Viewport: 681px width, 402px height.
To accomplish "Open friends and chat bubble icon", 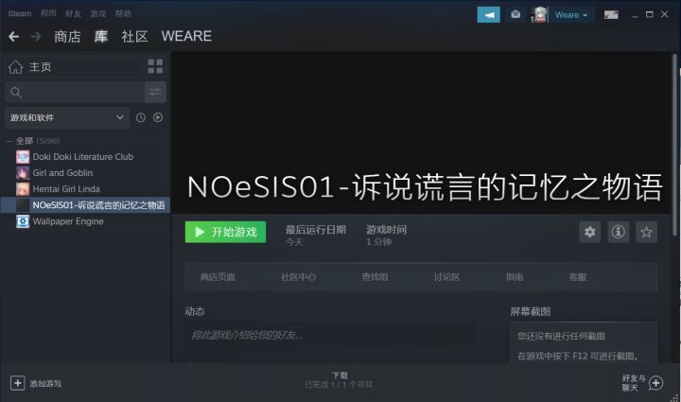I will point(655,383).
